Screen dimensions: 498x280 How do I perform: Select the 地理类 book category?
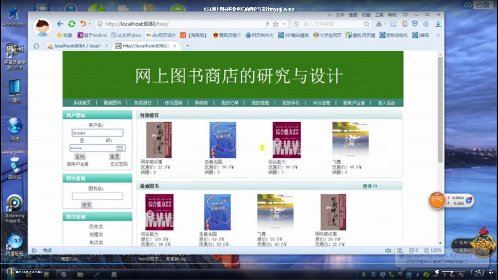click(x=96, y=235)
